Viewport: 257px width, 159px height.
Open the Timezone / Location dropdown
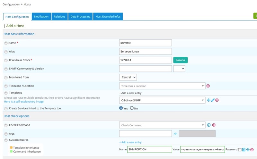pos(162,86)
